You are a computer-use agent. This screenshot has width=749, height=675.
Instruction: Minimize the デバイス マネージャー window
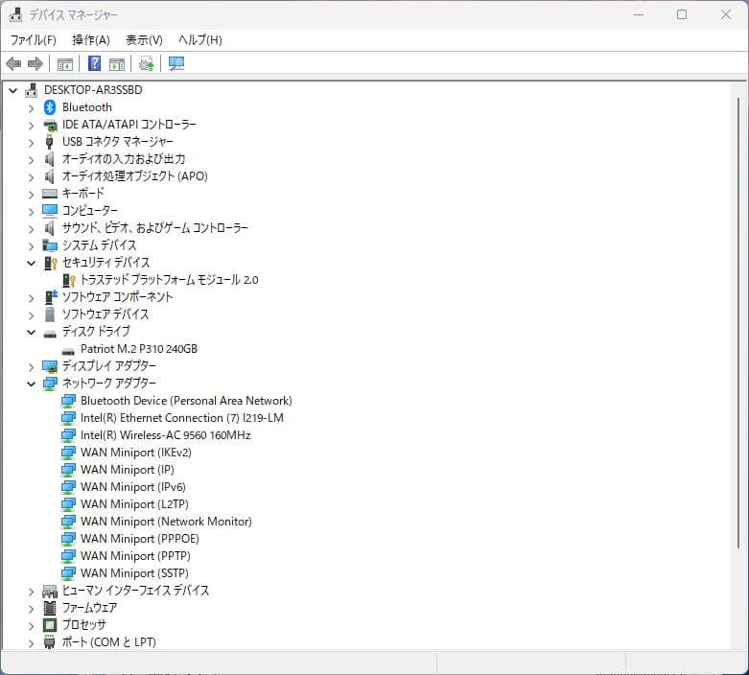pos(639,14)
